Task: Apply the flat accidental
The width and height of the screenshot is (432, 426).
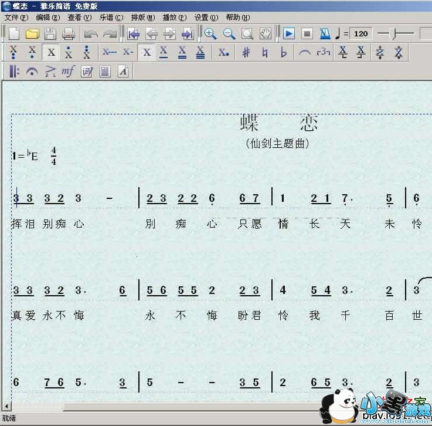Action: (x=283, y=52)
